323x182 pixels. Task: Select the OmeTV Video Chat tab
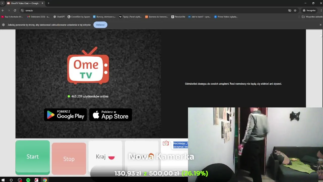(24, 3)
